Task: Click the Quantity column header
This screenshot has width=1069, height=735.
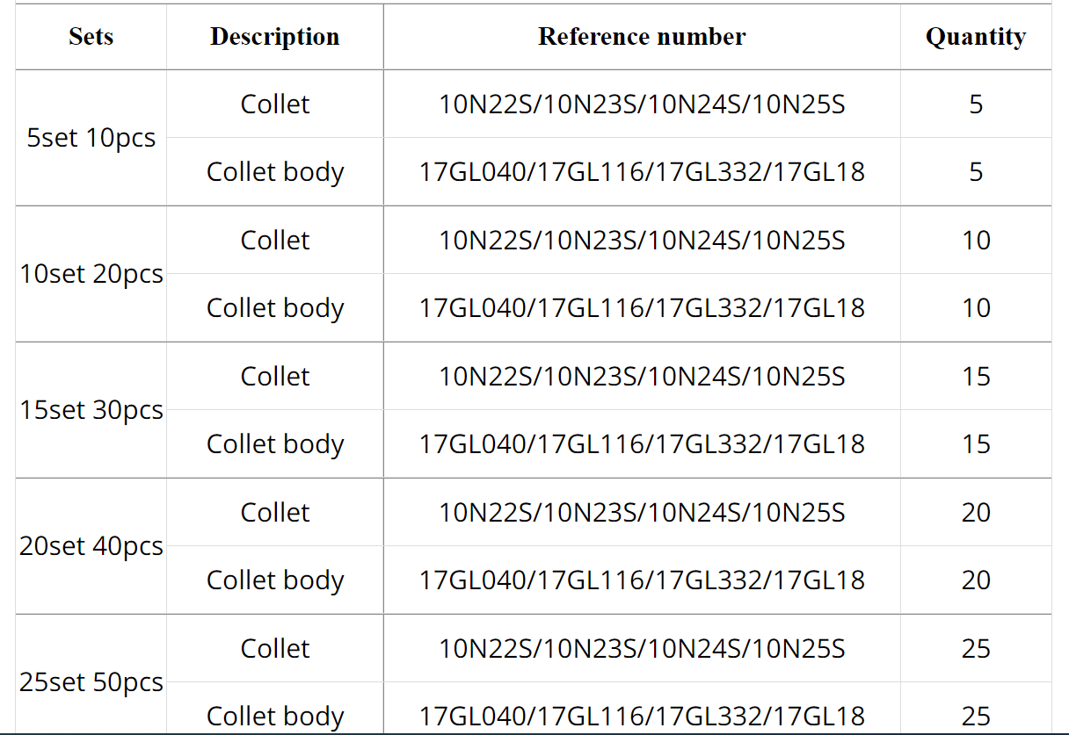Action: tap(975, 37)
